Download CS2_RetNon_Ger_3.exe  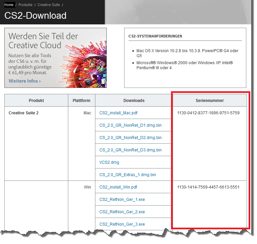122,224
